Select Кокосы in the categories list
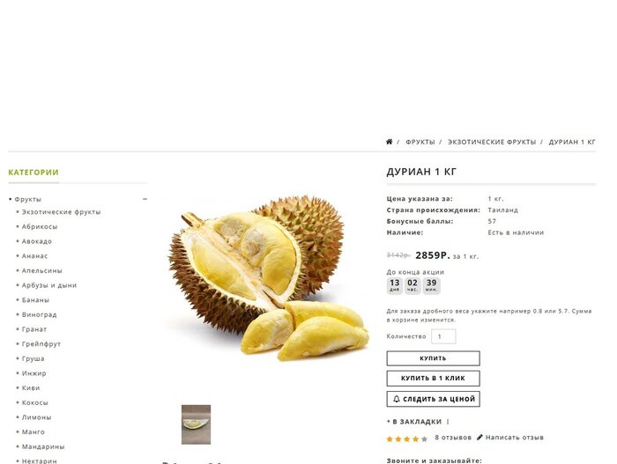617x464 pixels. point(34,402)
